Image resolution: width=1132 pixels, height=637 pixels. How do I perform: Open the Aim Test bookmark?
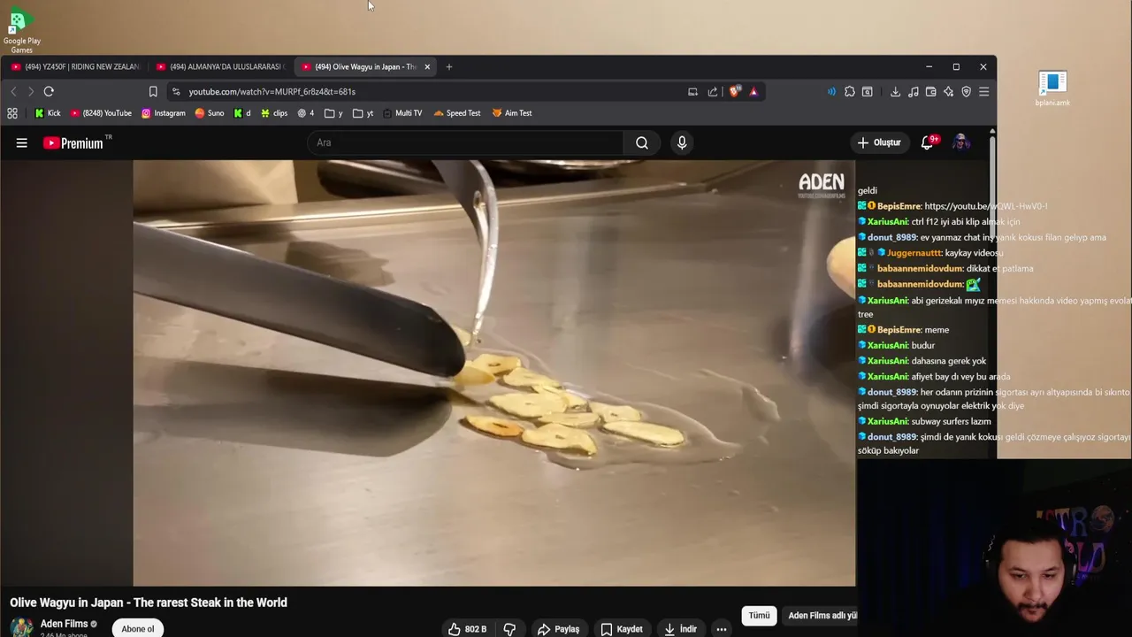point(512,113)
